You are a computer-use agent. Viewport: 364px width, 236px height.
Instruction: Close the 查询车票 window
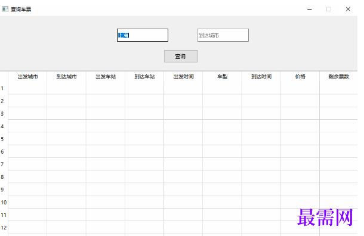(348, 10)
